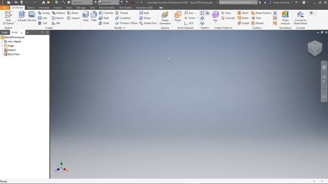Image resolution: width=328 pixels, height=184 pixels.
Task: Select the freeform Convert tool
Action: coord(228,18)
